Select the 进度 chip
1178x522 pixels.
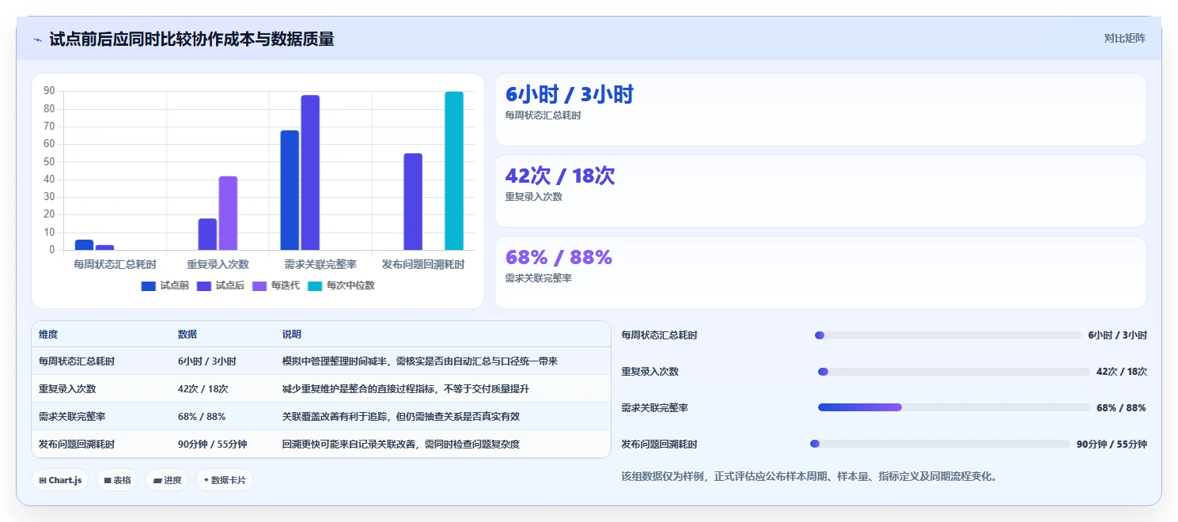click(167, 480)
